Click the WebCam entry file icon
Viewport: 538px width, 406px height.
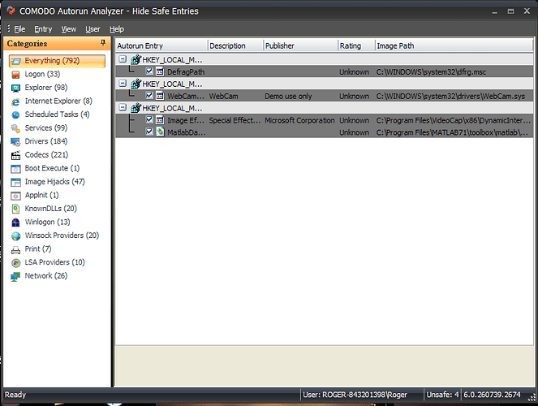[160, 96]
